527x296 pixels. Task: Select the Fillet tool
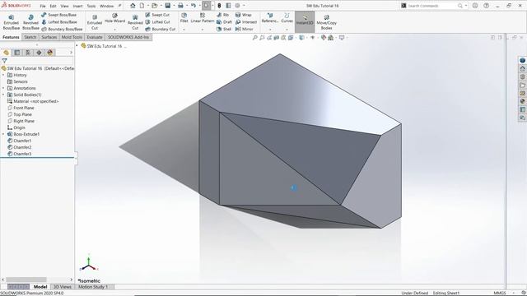coord(184,18)
